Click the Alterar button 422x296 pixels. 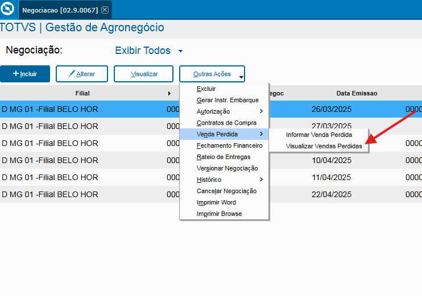pyautogui.click(x=82, y=74)
